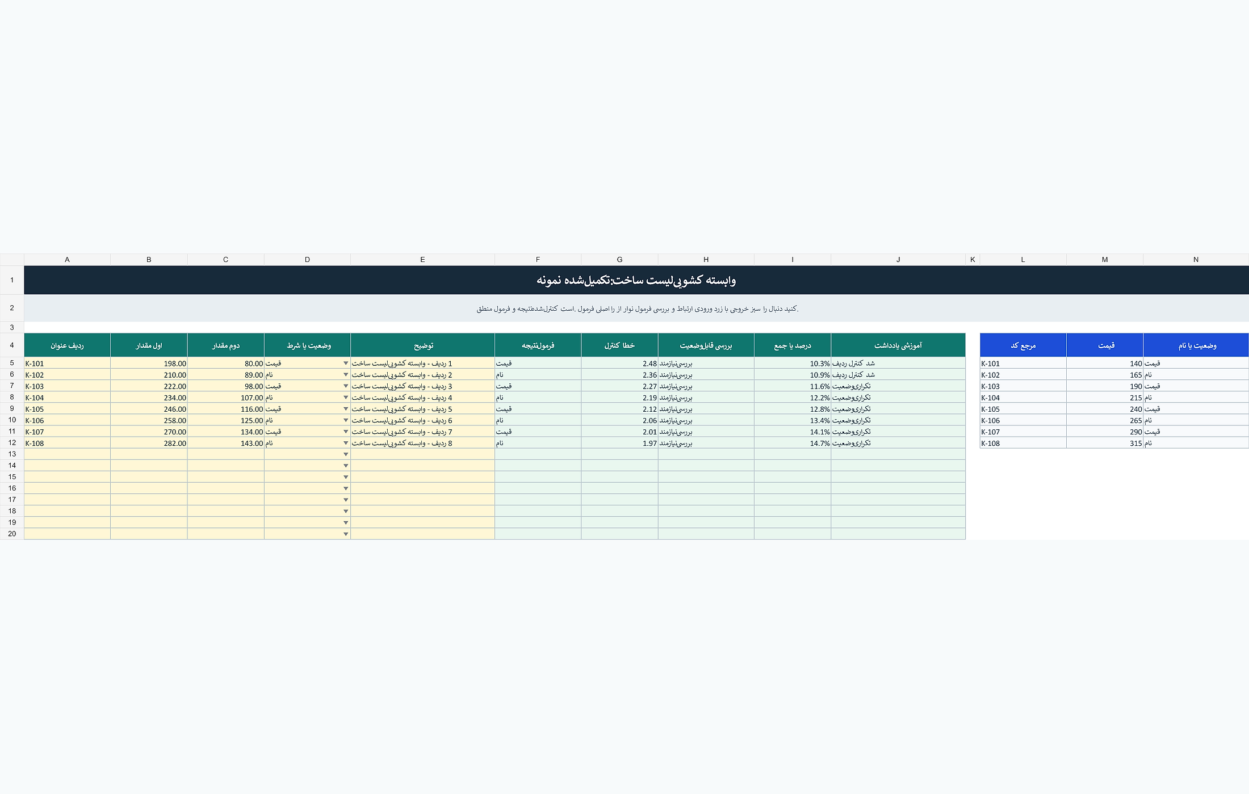Click the row 4 header number
Image resolution: width=1249 pixels, height=794 pixels.
[12, 345]
